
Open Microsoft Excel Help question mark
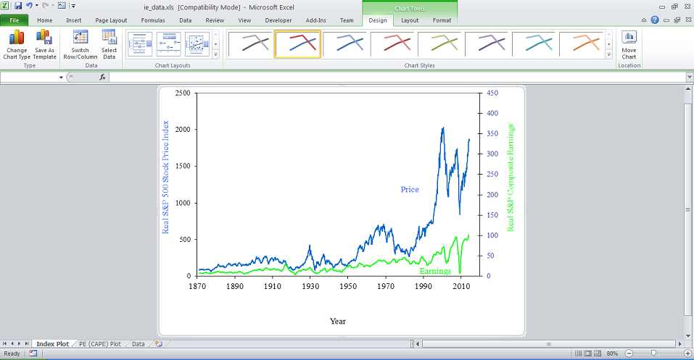tap(655, 20)
